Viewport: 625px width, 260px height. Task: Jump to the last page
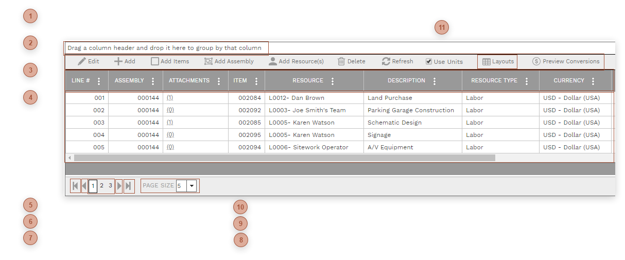(x=129, y=186)
